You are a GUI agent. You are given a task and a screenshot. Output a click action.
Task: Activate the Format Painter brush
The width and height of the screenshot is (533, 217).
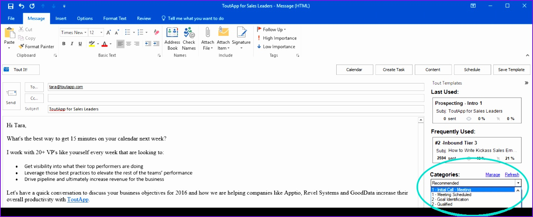(x=36, y=46)
